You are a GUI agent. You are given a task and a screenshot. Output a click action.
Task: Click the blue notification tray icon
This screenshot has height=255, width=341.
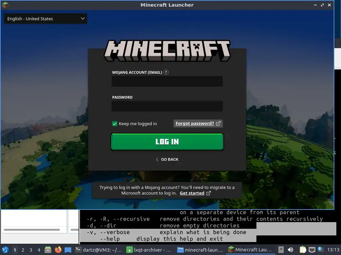[320, 249]
